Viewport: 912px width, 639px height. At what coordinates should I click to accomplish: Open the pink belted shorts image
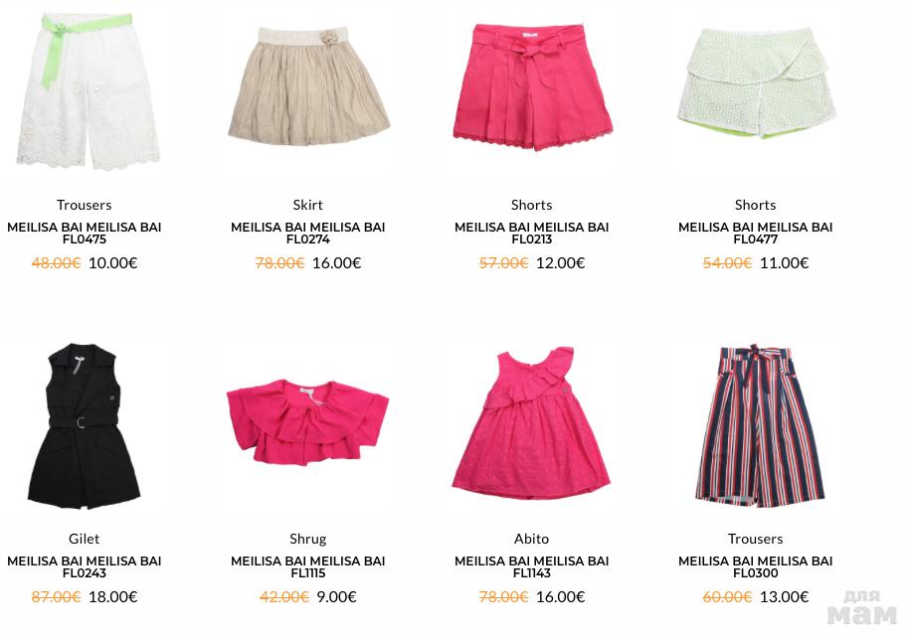click(x=532, y=87)
